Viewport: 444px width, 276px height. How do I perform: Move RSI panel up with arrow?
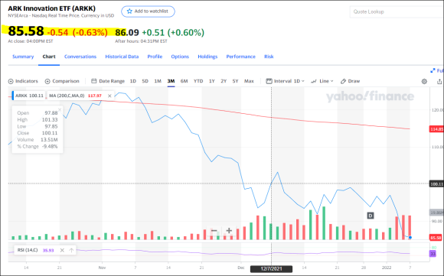point(71,250)
